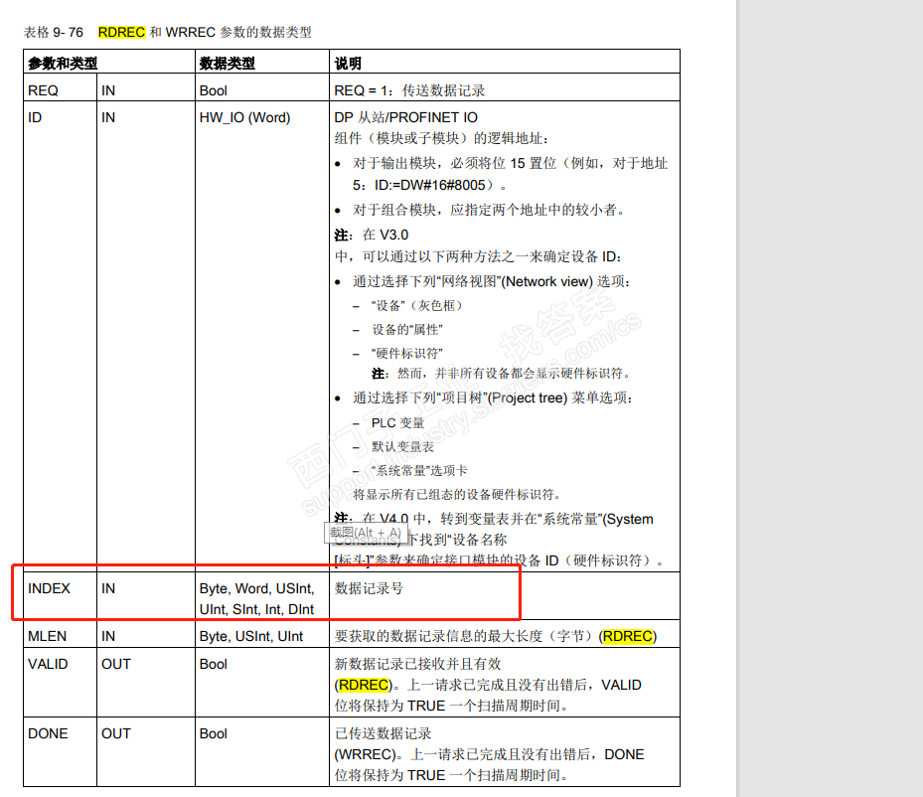Click the table caption '表格 9- 76'
This screenshot has width=923, height=797.
coord(53,33)
